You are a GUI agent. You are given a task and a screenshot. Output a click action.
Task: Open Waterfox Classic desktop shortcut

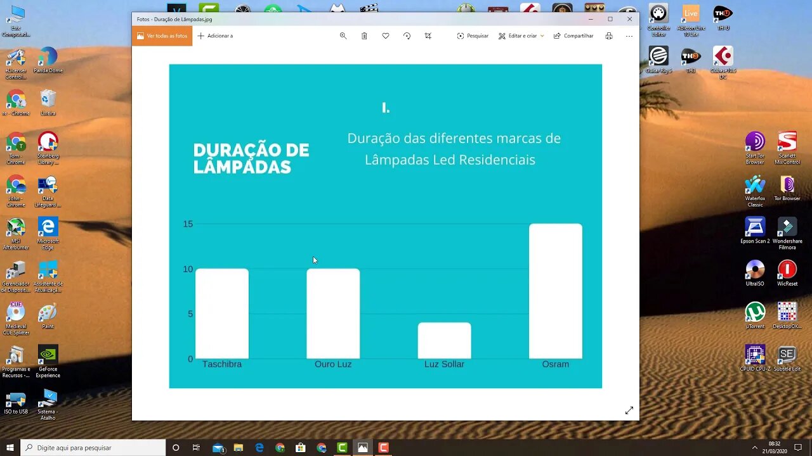(x=755, y=192)
